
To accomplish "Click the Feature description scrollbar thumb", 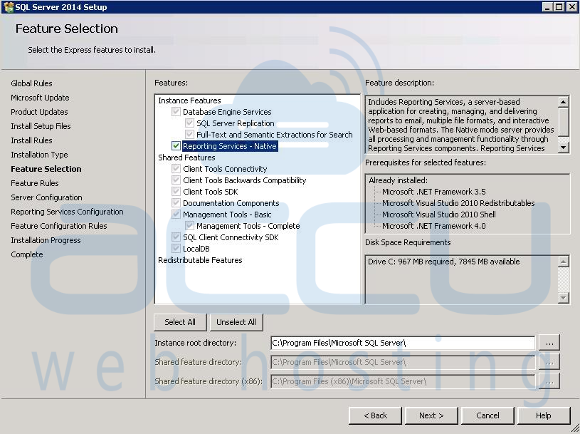I will pos(563,122).
